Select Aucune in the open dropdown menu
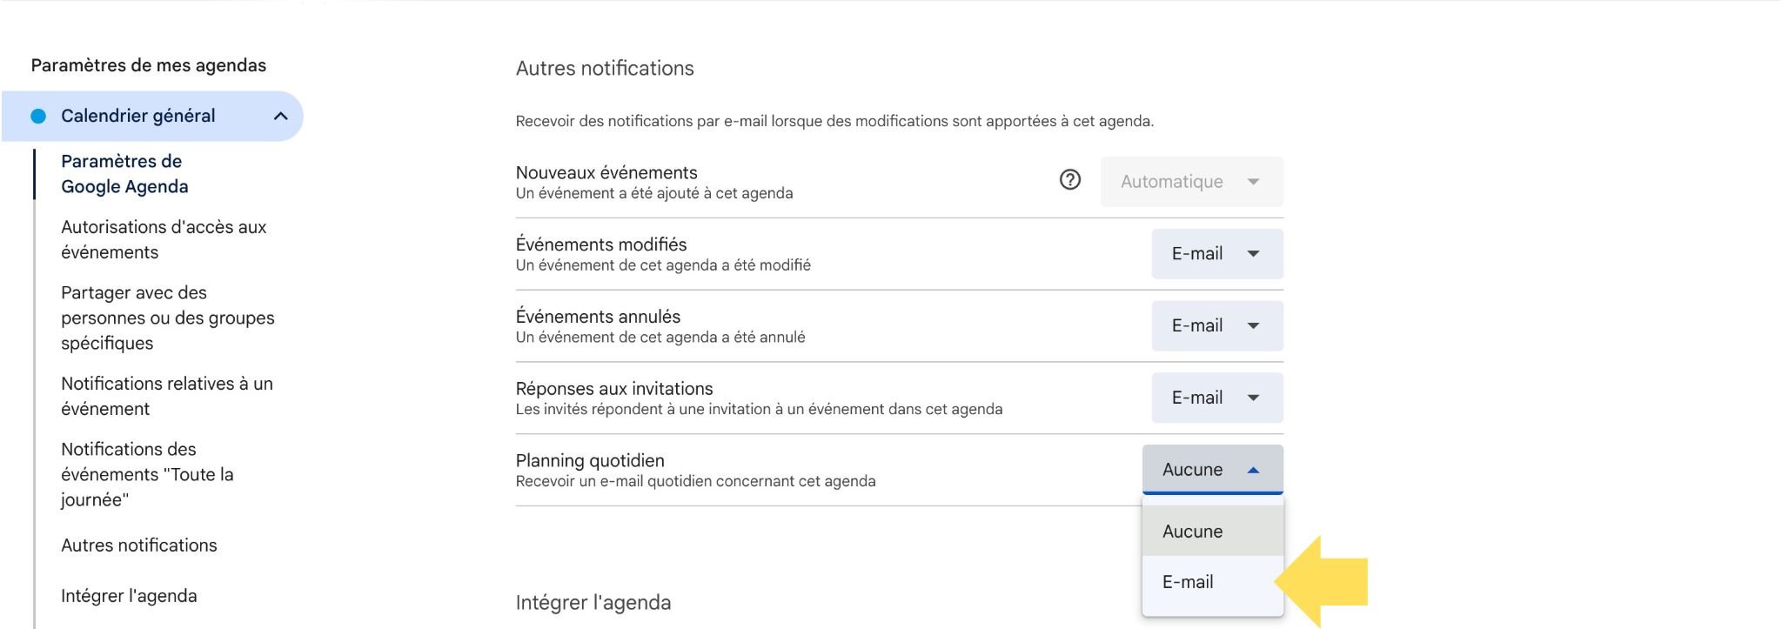Viewport: 1782px width, 629px height. coord(1192,531)
